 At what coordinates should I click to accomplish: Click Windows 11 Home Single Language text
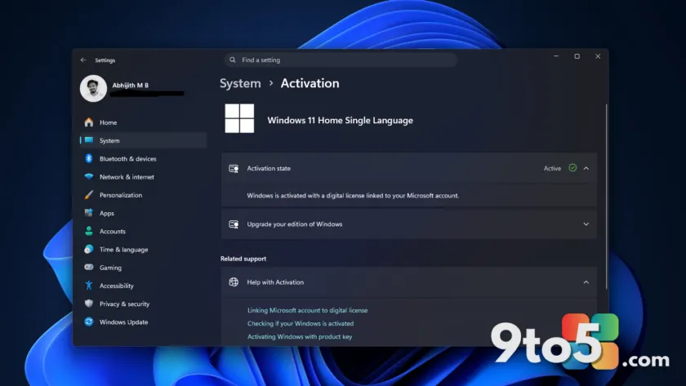(340, 120)
